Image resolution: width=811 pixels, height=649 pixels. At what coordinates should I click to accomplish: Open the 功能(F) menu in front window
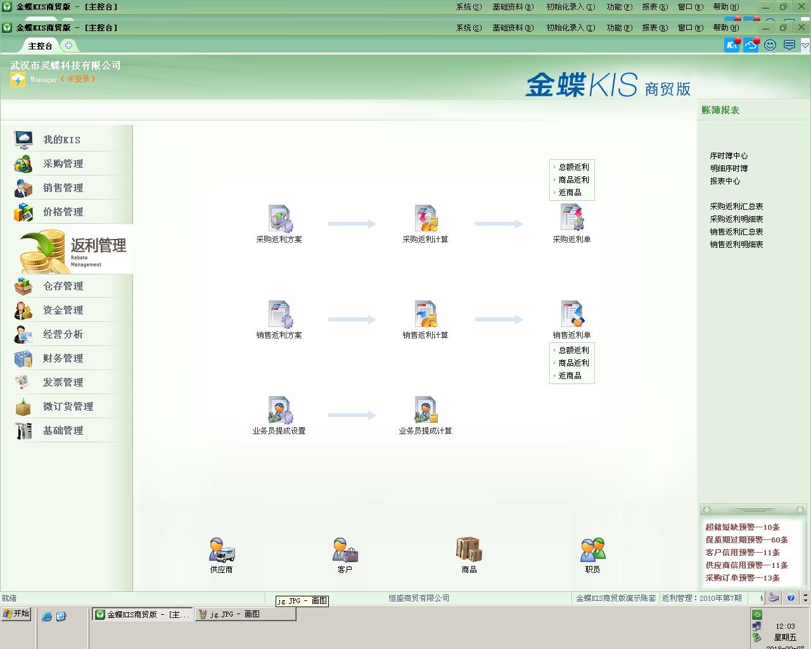click(619, 28)
